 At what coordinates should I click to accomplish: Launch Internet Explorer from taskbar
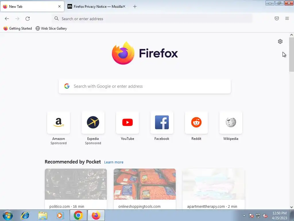click(x=25, y=215)
